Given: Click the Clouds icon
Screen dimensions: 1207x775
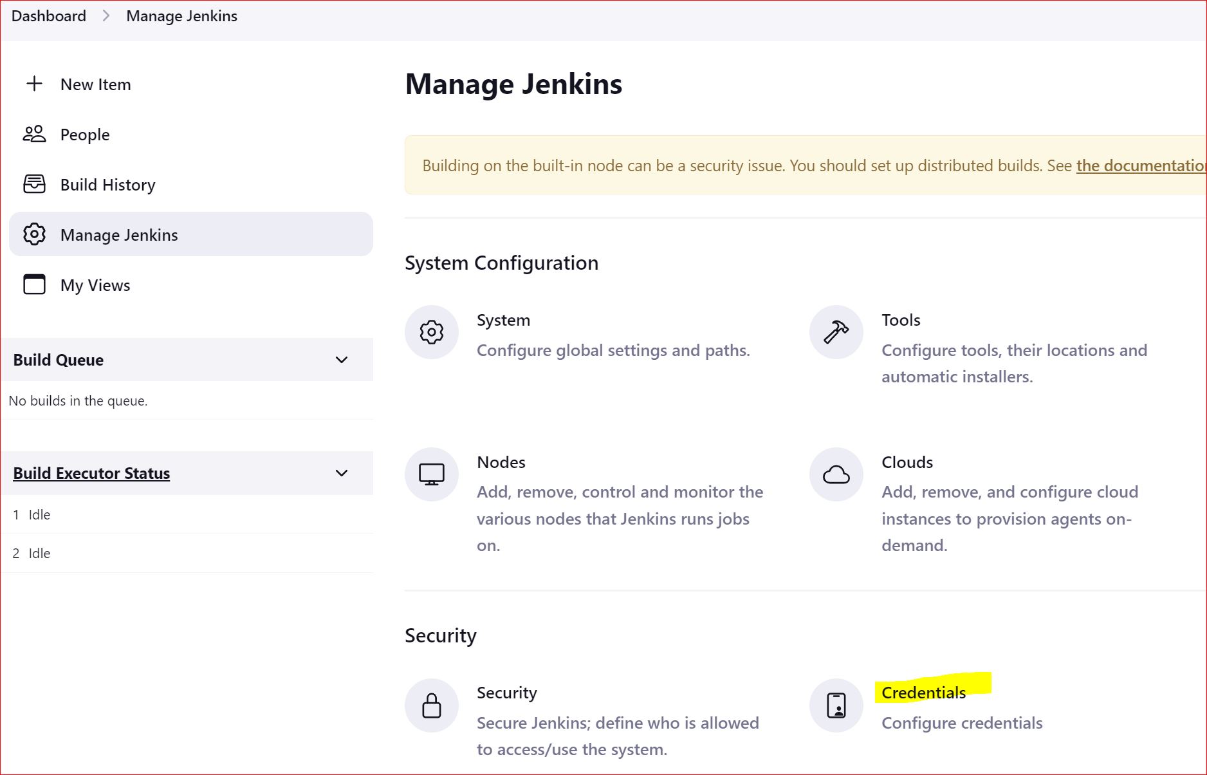Looking at the screenshot, I should click(x=836, y=474).
